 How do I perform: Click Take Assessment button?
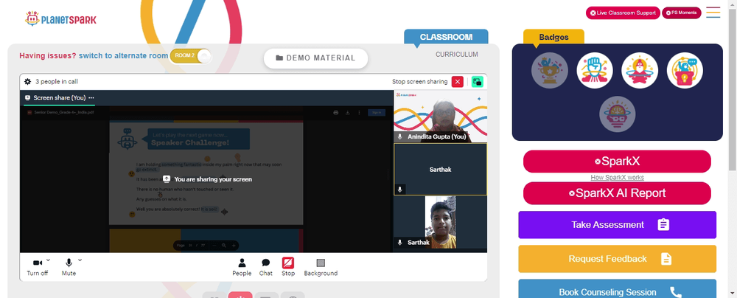[x=617, y=224]
